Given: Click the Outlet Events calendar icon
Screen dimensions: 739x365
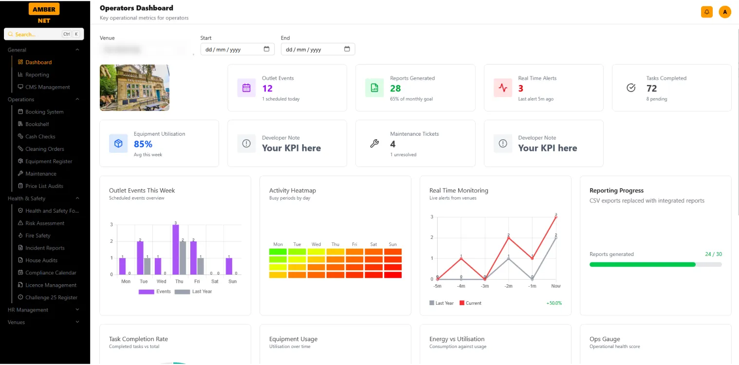Looking at the screenshot, I should point(246,88).
